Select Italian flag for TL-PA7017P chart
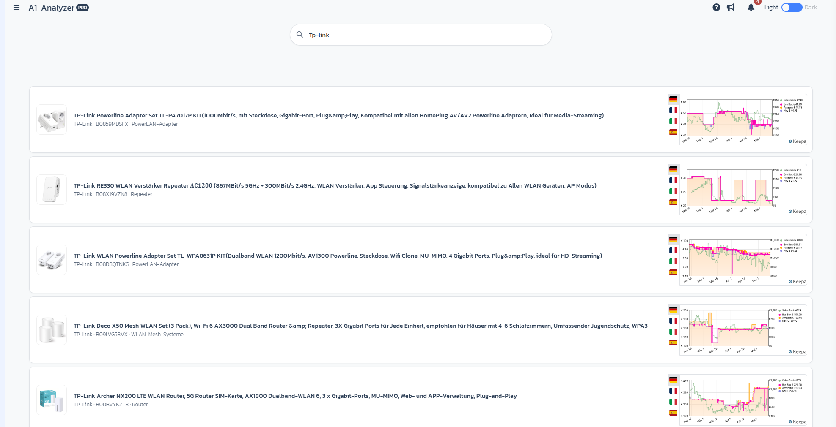836x427 pixels. [673, 121]
